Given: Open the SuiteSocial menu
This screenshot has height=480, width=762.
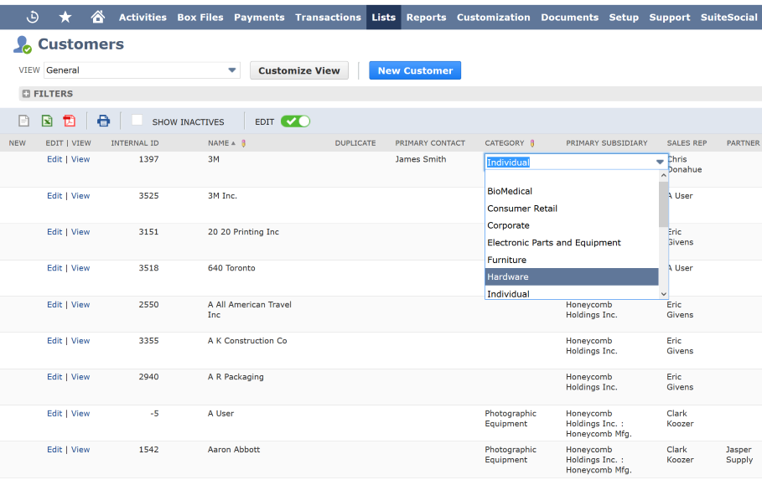Looking at the screenshot, I should 728,17.
